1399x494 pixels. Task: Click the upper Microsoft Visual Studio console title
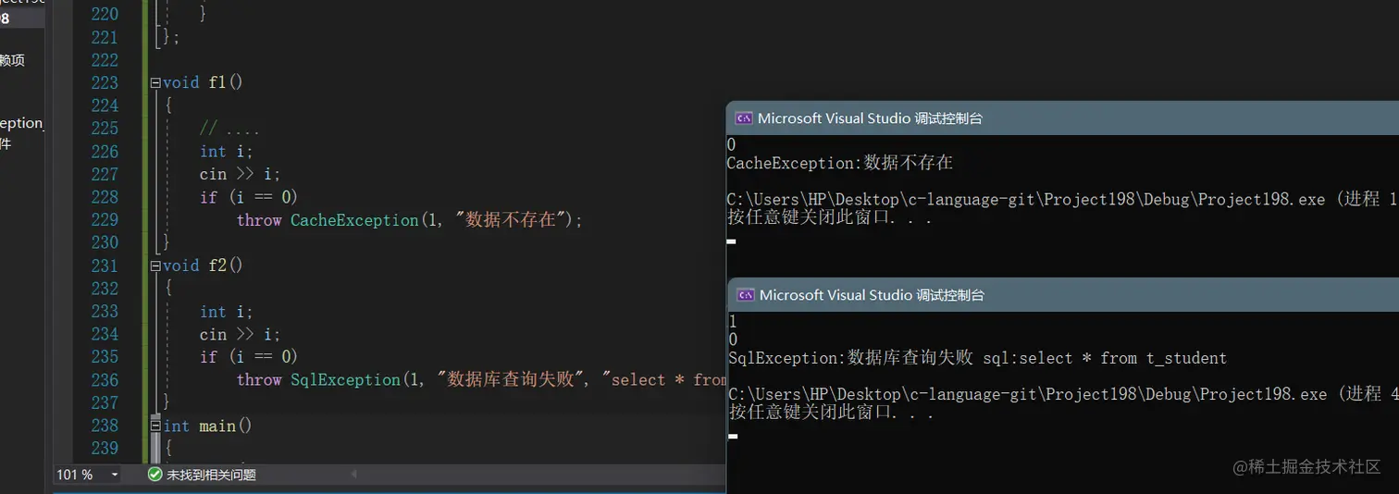(x=870, y=118)
